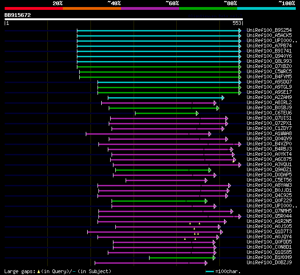Open hit UniRef100_A2ZAH9
300x275 pixels.
[x=269, y=98]
